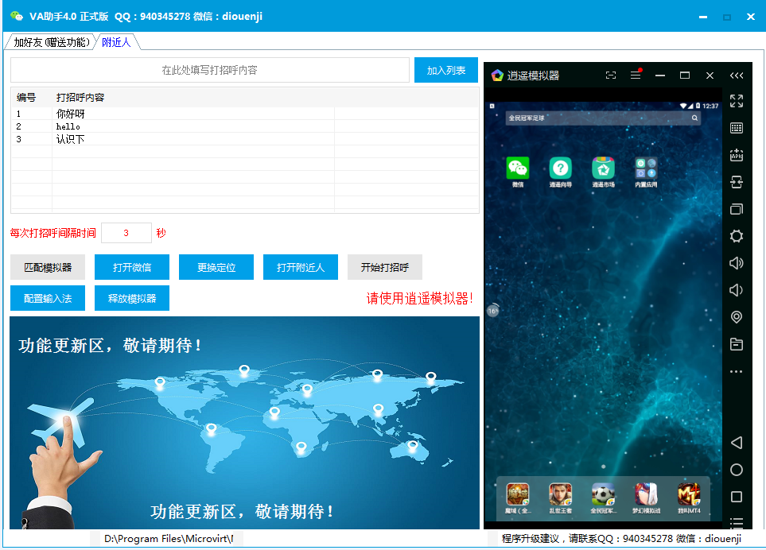Open the shared folder icon in emulator sidebar
766x550 pixels.
click(x=737, y=344)
